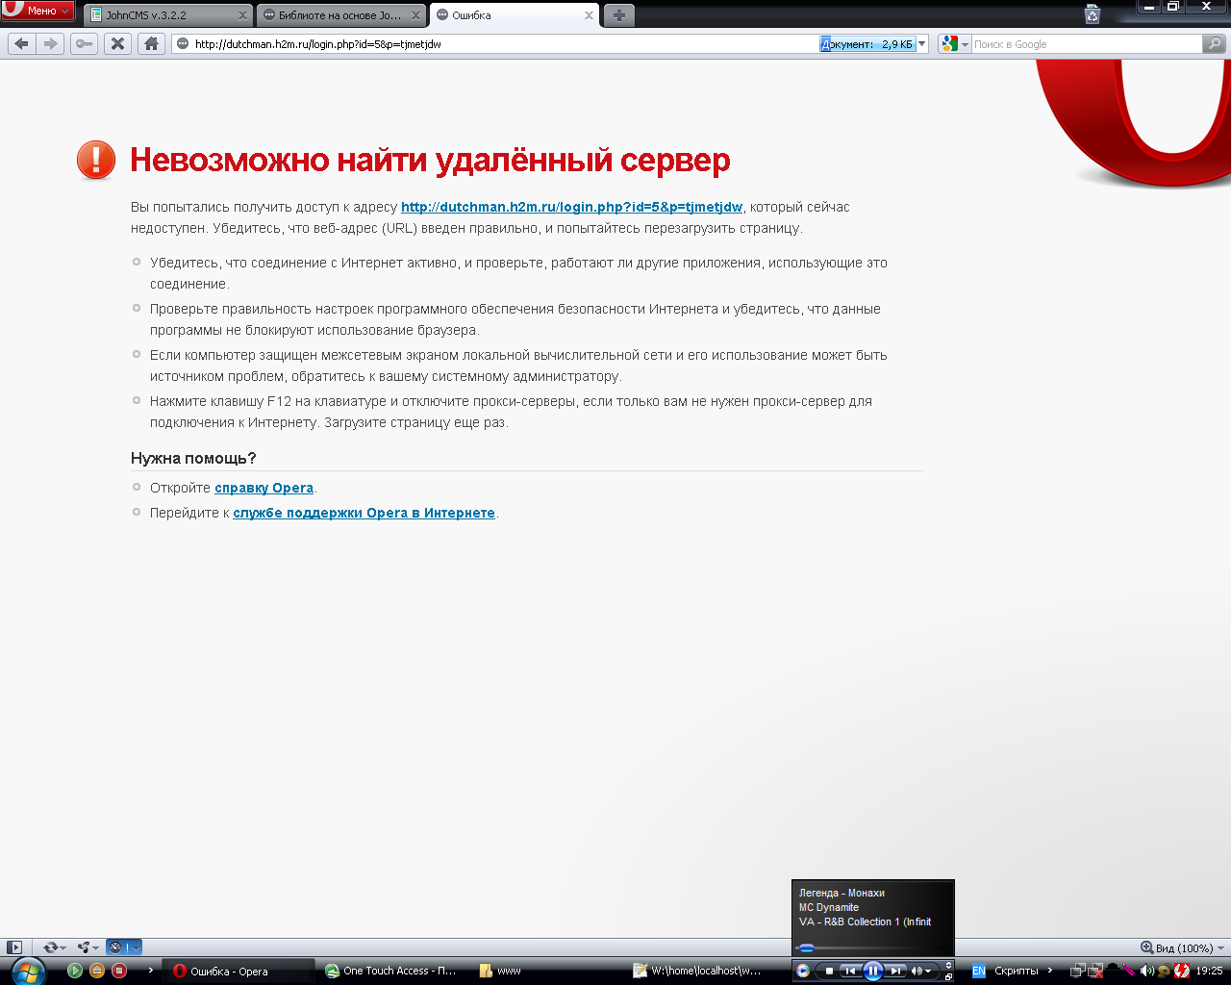Click the dutchman.h2m.ru login.php link in the error text

(x=571, y=207)
